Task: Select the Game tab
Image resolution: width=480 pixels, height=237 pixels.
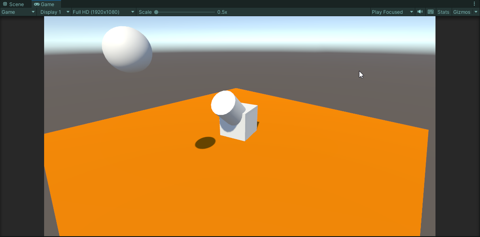Action: point(46,4)
